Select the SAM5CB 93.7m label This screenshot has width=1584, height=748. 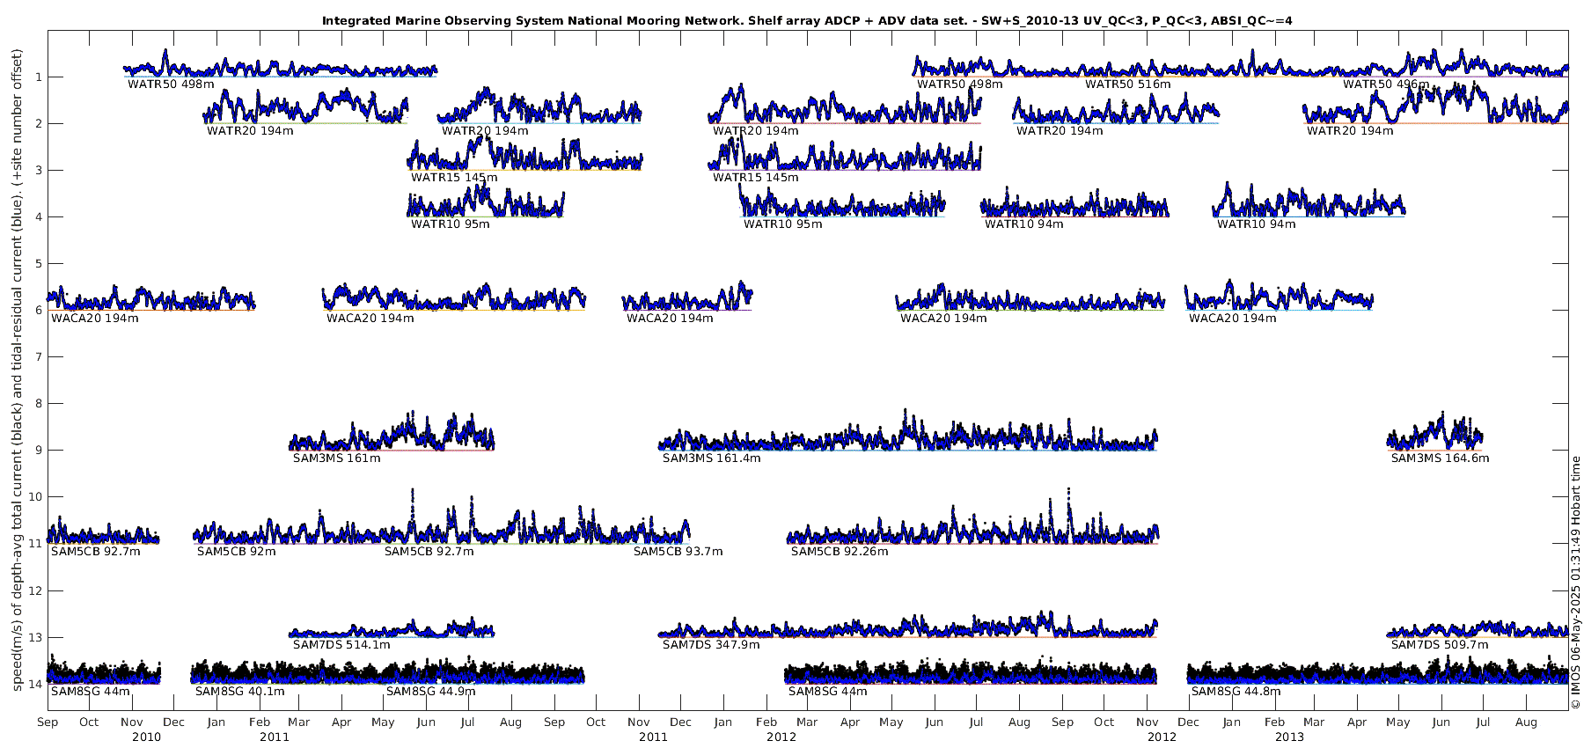click(x=678, y=552)
